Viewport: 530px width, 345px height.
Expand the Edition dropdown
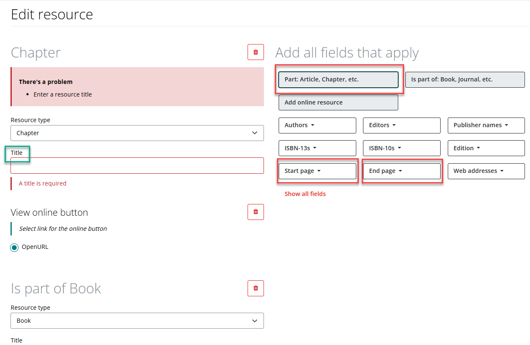point(486,148)
